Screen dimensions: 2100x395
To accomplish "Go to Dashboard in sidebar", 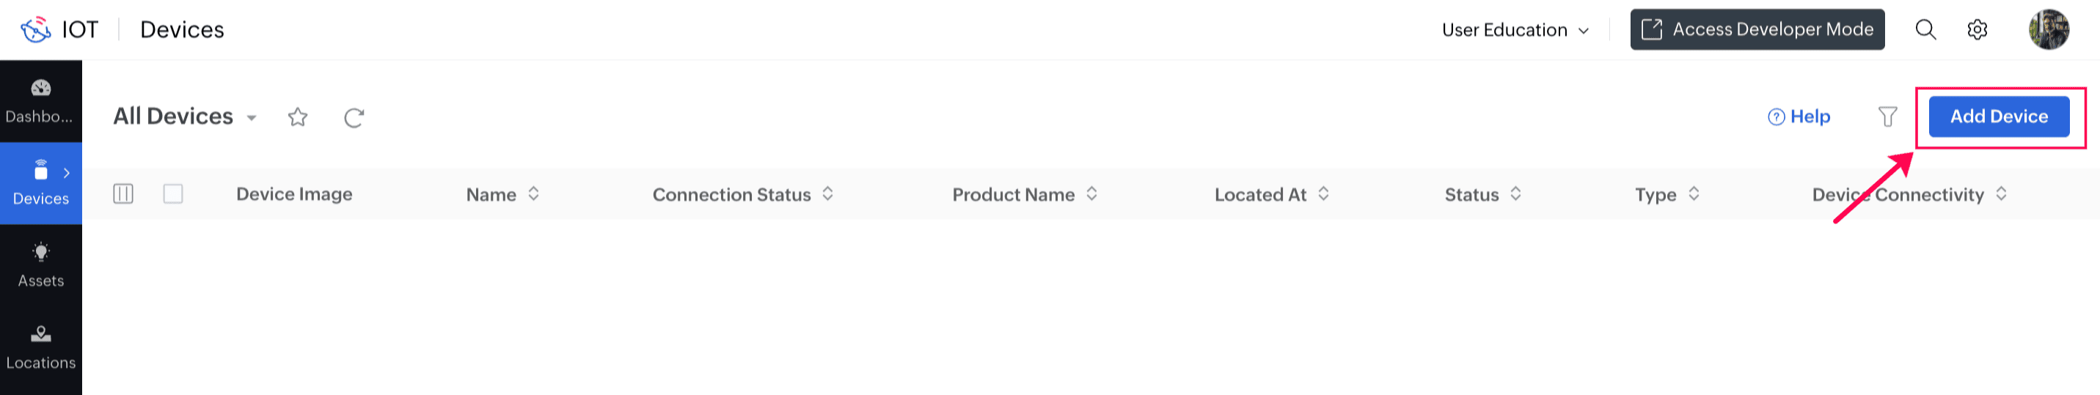I will point(41,101).
